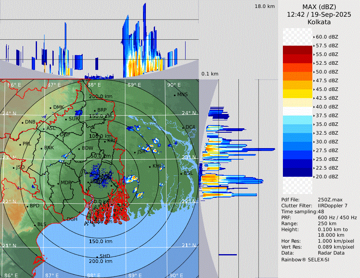The height and width of the screenshot is (278, 360).
Task: Click the 200.0 km range label near SHD
Action: (x=100, y=261)
